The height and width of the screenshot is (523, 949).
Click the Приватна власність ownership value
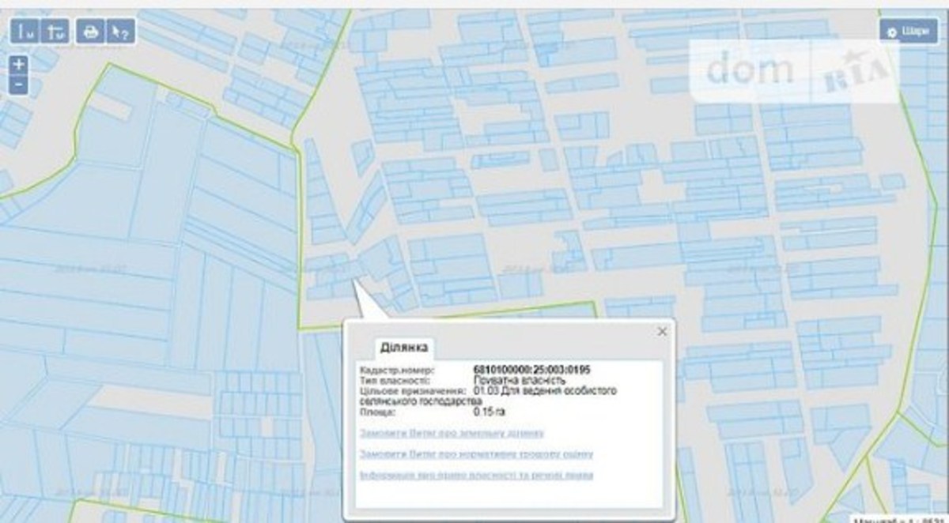point(519,380)
